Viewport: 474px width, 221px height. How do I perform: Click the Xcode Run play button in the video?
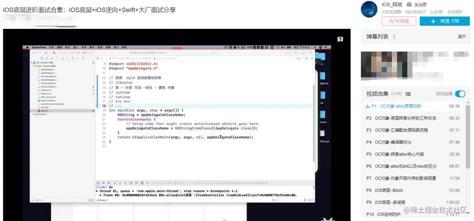click(46, 52)
